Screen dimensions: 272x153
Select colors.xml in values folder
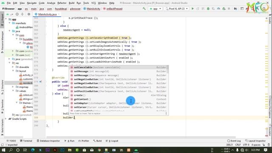tap(26, 95)
